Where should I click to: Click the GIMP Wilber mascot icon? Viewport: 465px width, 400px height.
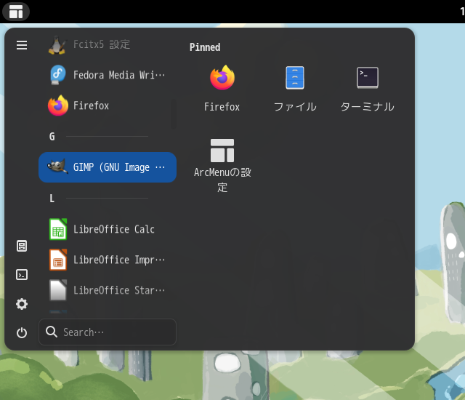[58, 167]
